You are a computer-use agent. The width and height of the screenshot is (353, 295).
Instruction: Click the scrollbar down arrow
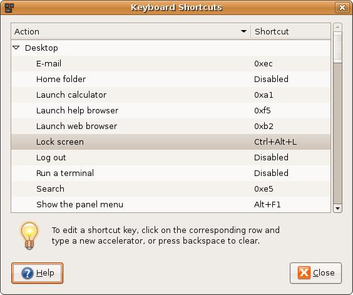tap(337, 208)
